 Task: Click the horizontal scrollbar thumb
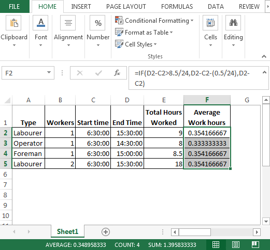[195, 232]
